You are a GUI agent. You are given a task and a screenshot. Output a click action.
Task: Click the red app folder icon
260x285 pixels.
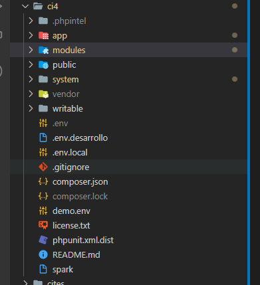43,35
